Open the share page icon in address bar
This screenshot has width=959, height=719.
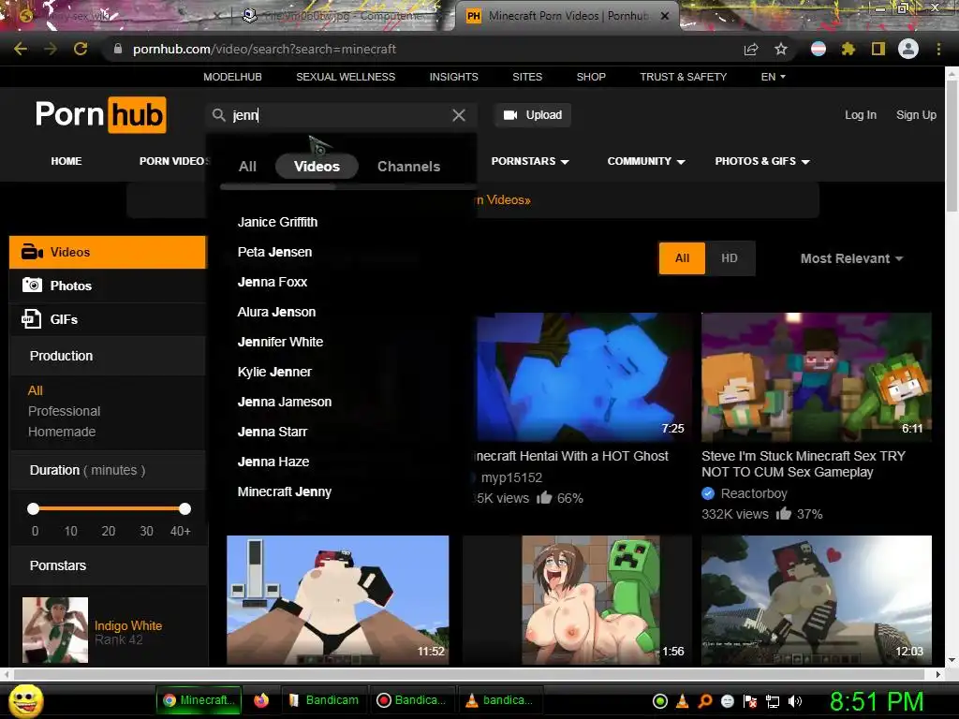[x=751, y=49]
